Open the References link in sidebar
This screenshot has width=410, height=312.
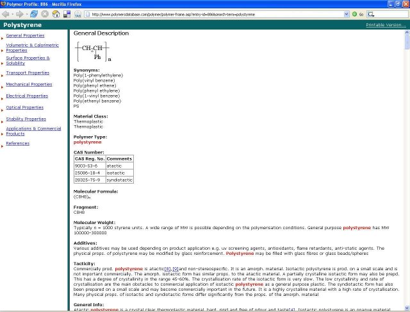(x=17, y=143)
